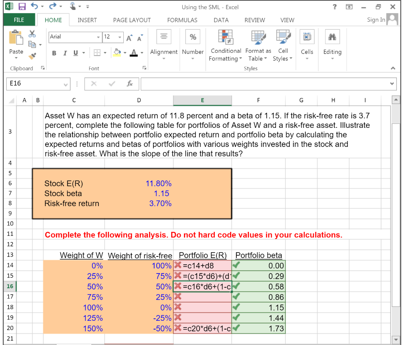The height and width of the screenshot is (345, 406).
Task: Apply Percent Style from the Number group
Action: click(193, 37)
